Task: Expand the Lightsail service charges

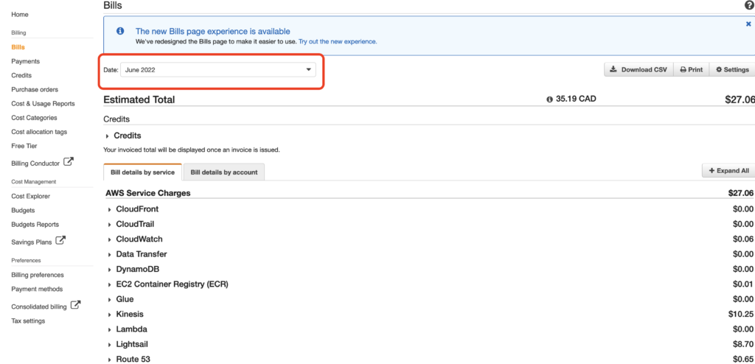Action: (x=110, y=344)
